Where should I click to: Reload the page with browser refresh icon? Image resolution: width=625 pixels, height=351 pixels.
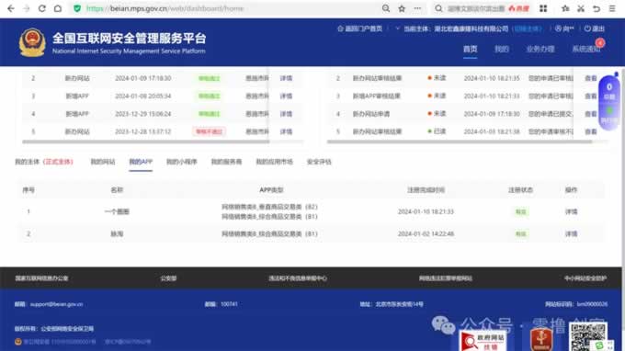point(42,8)
